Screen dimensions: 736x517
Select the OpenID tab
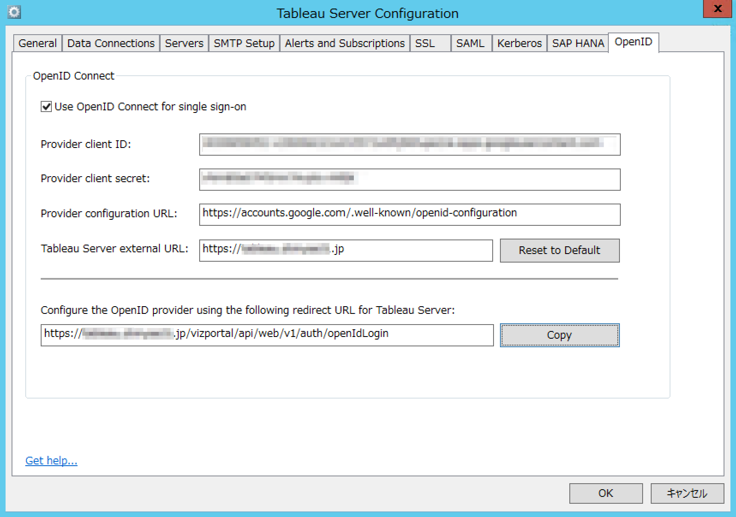[x=634, y=42]
